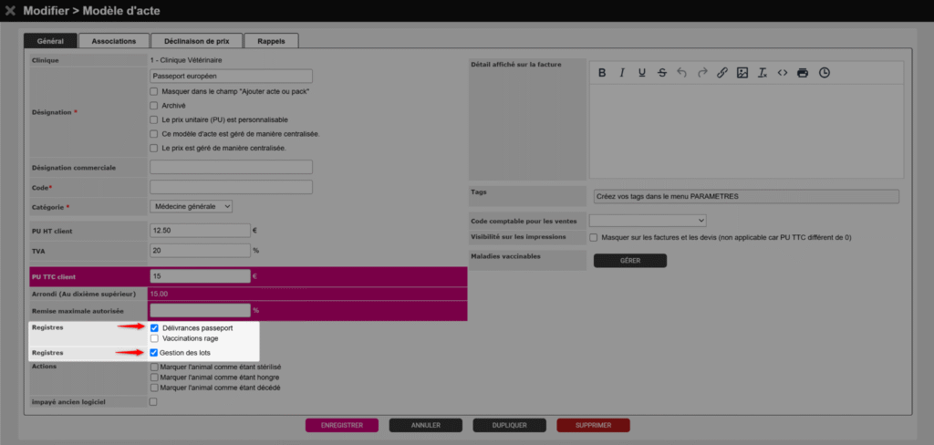Close the Modèle d'acte dialog with the X
The image size is (934, 445).
click(x=10, y=9)
